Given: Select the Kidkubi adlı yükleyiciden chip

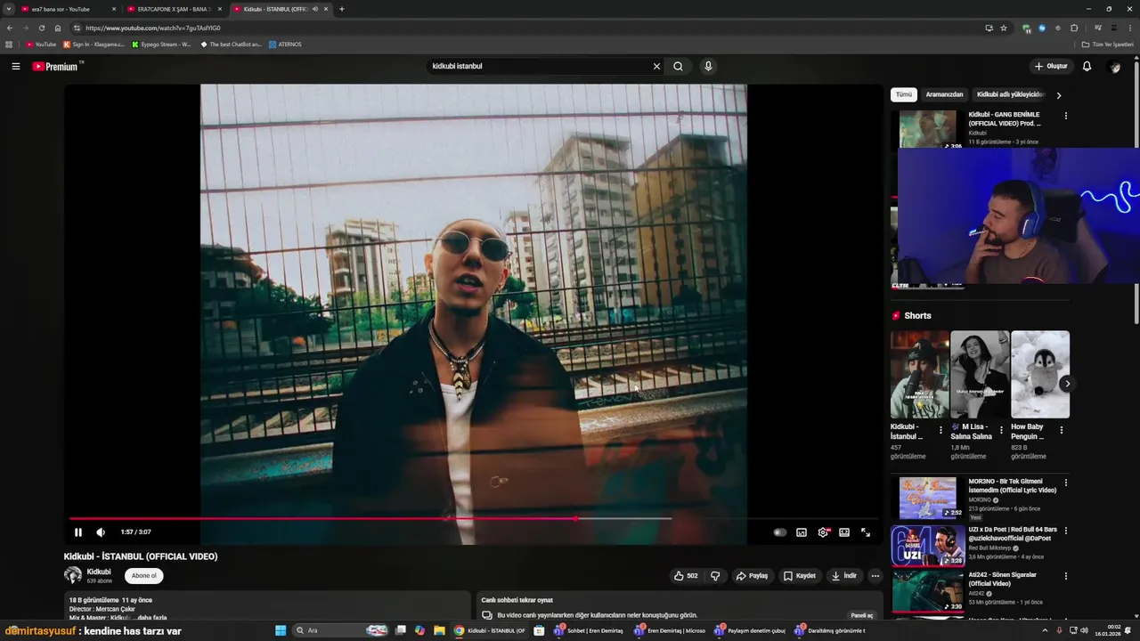Looking at the screenshot, I should 1009,94.
